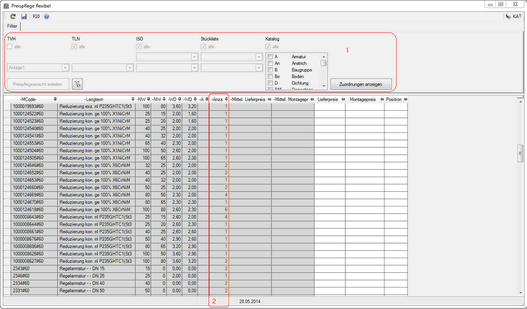Click the Lieferpreis cell in the first table row

tap(330, 107)
